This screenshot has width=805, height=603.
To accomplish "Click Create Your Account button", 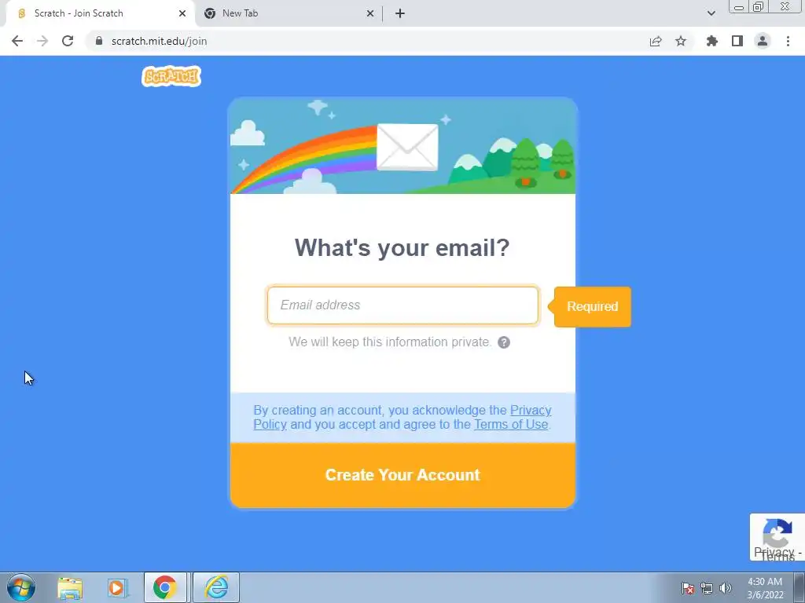I will point(402,475).
